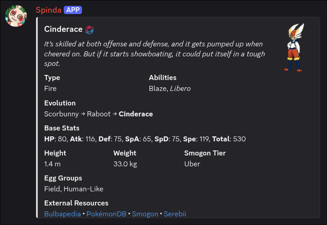The image size is (327, 225).
Task: Open the Smogon external link
Action: pyautogui.click(x=145, y=214)
